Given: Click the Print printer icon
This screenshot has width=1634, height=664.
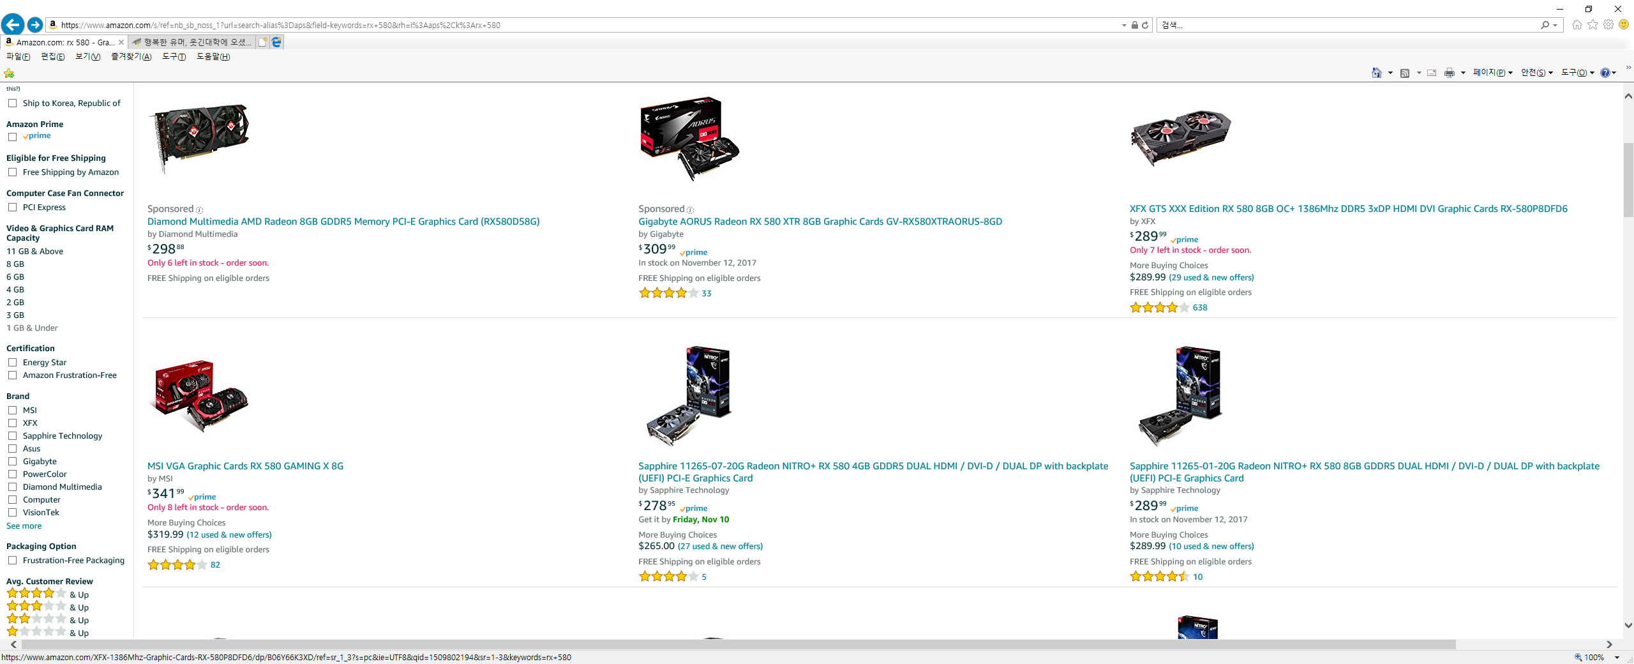Looking at the screenshot, I should (1450, 73).
